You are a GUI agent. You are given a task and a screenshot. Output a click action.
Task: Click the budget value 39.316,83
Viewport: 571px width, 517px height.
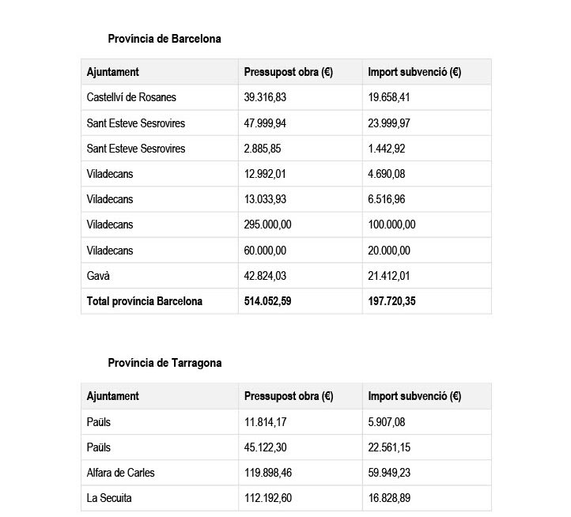pyautogui.click(x=266, y=97)
